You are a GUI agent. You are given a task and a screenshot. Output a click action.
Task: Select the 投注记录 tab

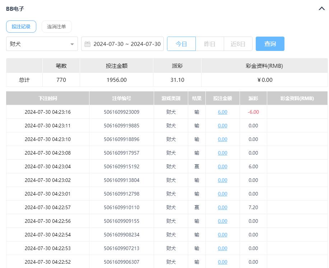point(21,27)
